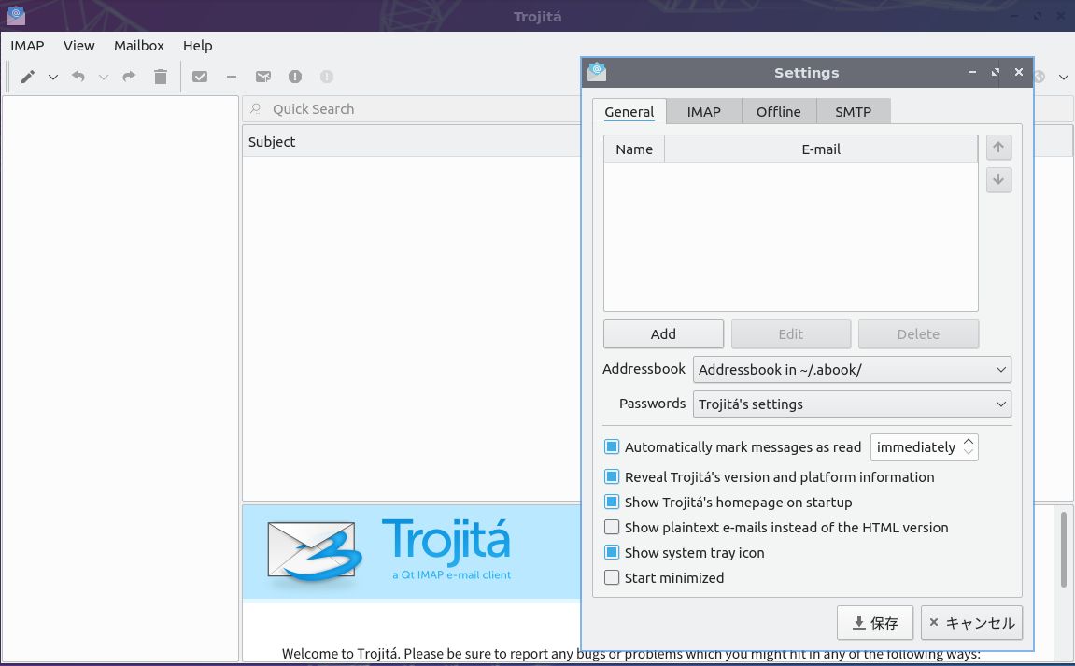Click the Settings dialog envelope icon
This screenshot has width=1075, height=666.
597,71
